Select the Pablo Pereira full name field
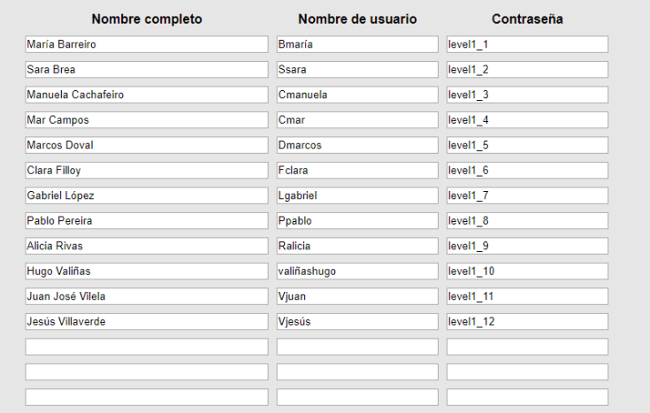 (x=146, y=221)
